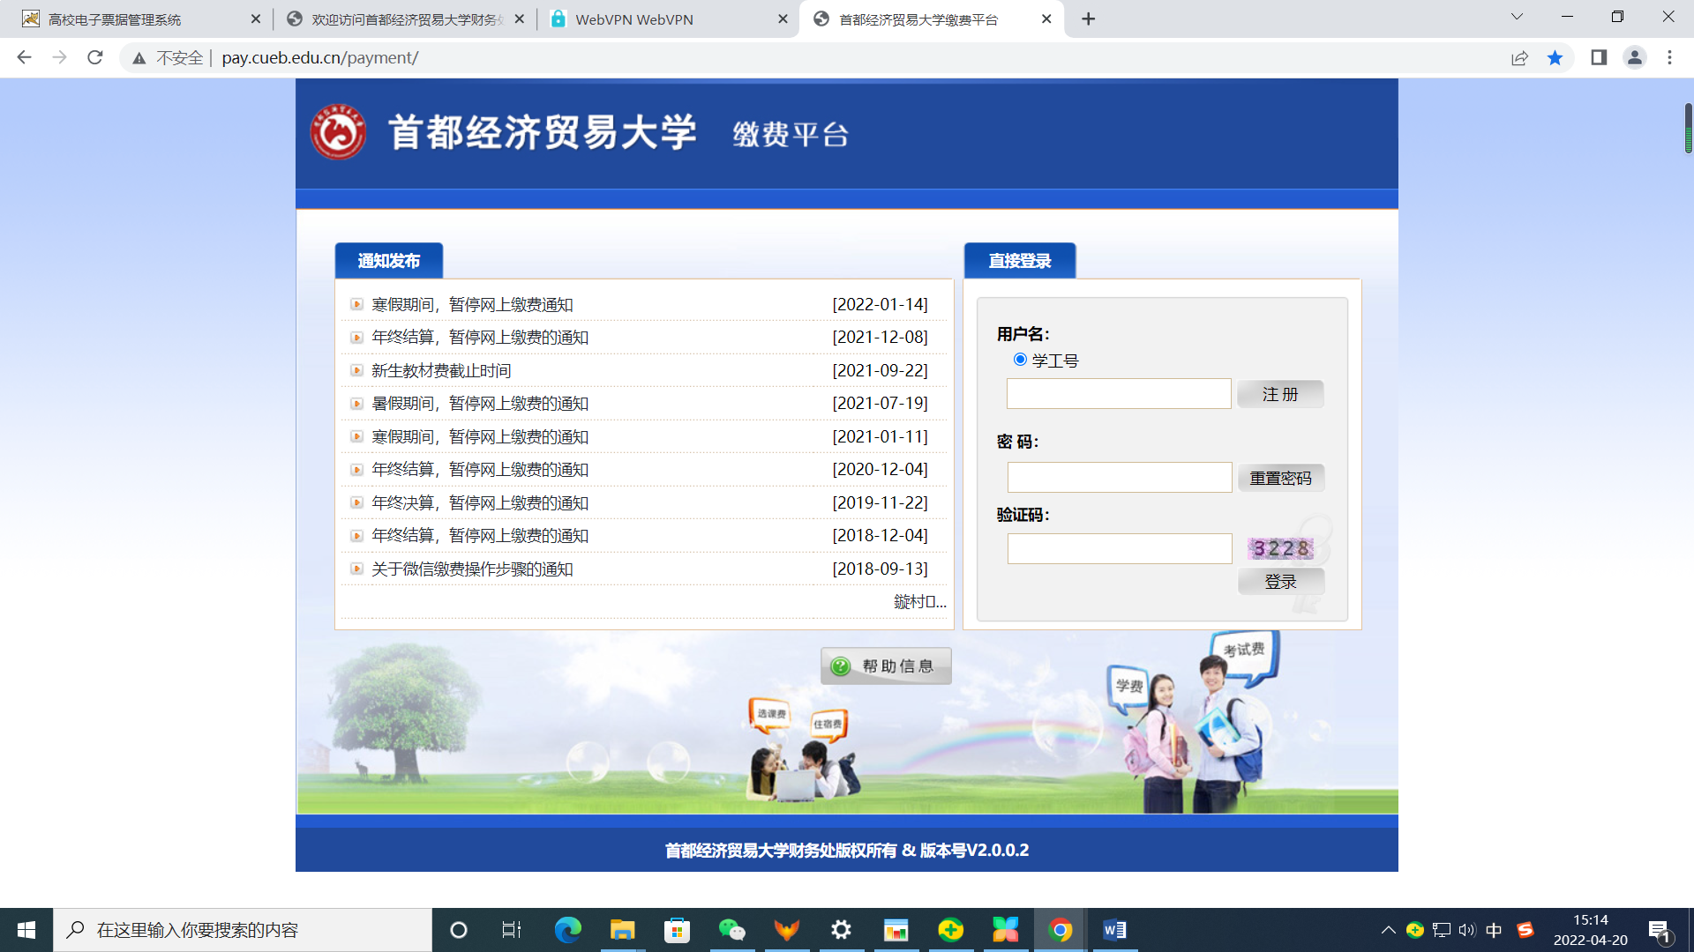Click the Chrome icon on the taskbar
Screen dimensions: 1694x952
1060,930
